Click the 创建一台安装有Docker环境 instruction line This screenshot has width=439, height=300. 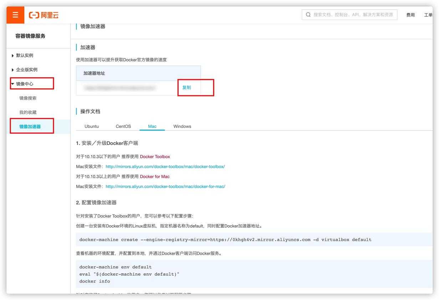(169, 226)
